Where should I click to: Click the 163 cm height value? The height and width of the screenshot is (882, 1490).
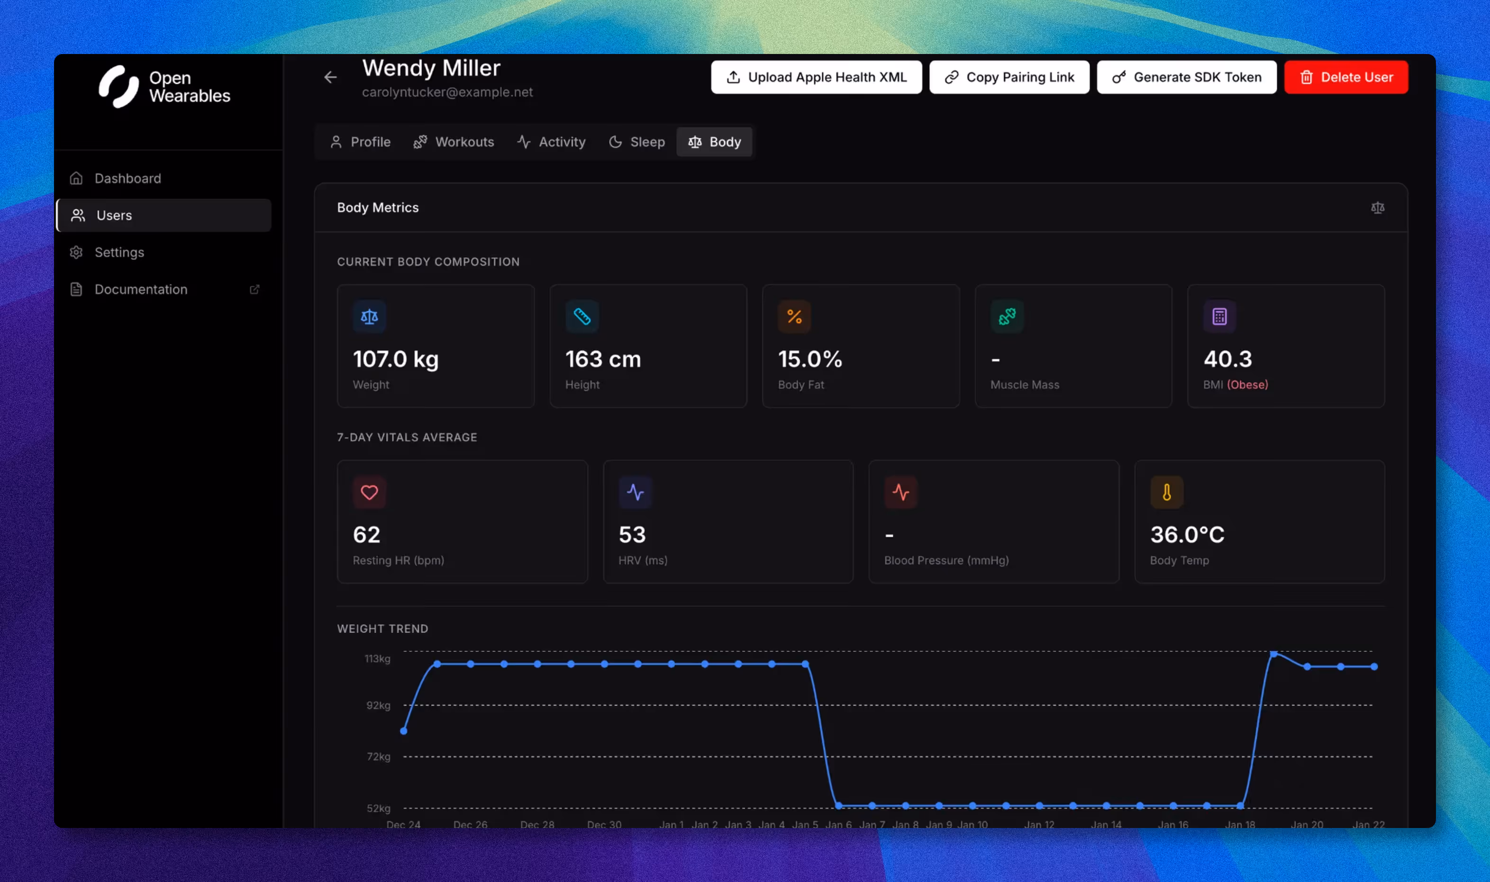click(x=603, y=359)
